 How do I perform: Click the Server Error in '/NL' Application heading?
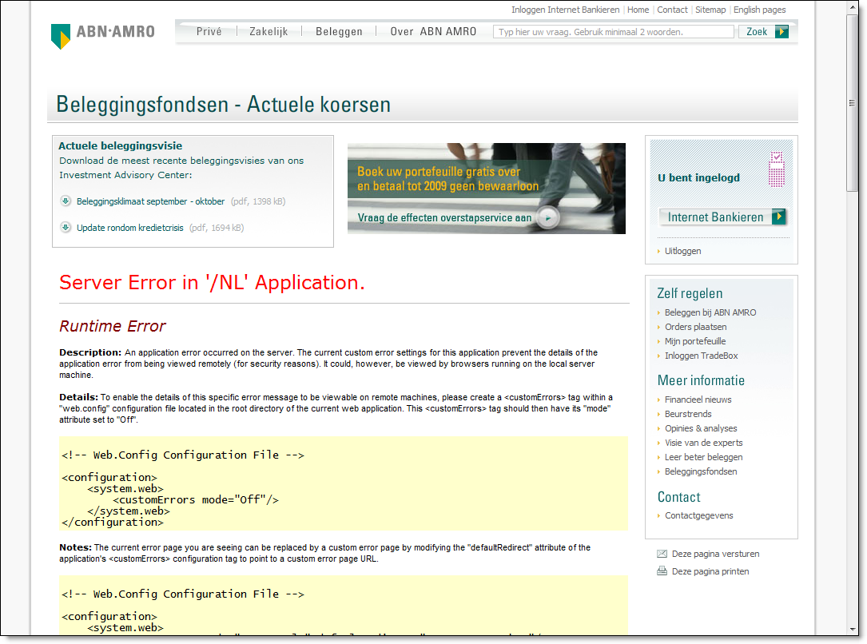(212, 283)
